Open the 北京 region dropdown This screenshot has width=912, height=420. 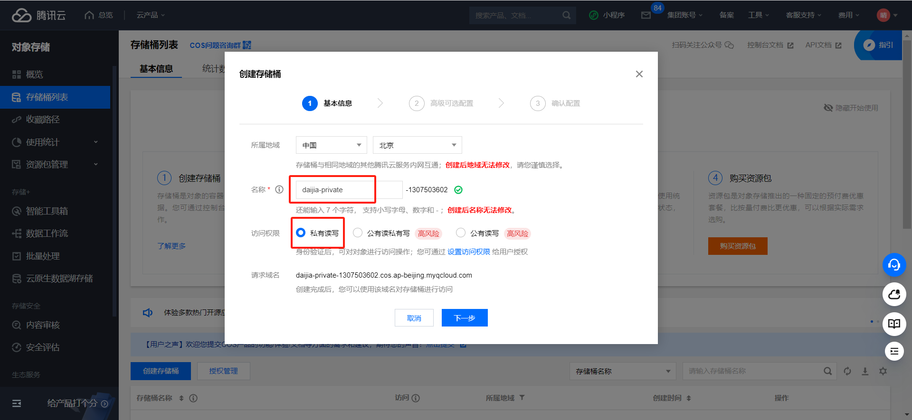[417, 145]
